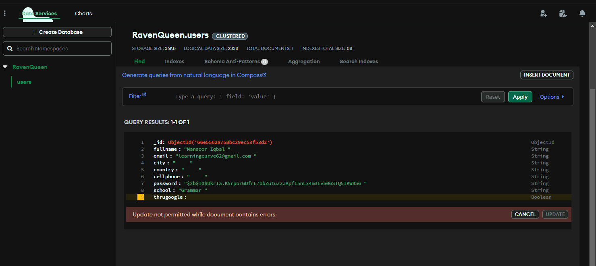
Task: Click the Create Database button
Action: tap(57, 32)
